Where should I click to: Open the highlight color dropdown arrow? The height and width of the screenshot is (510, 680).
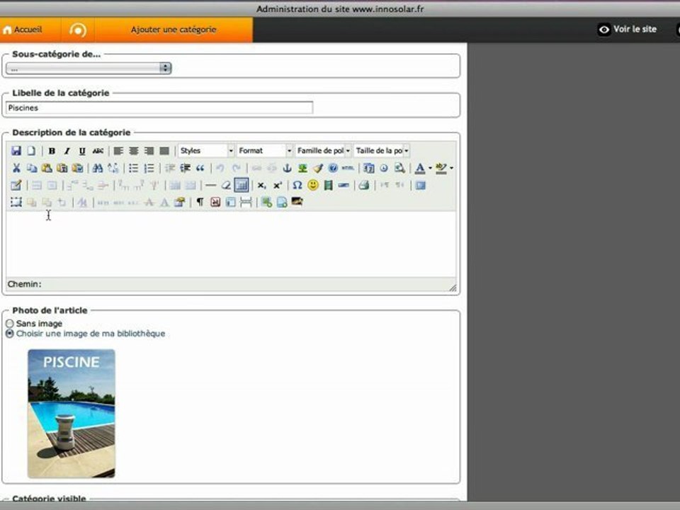pos(451,168)
